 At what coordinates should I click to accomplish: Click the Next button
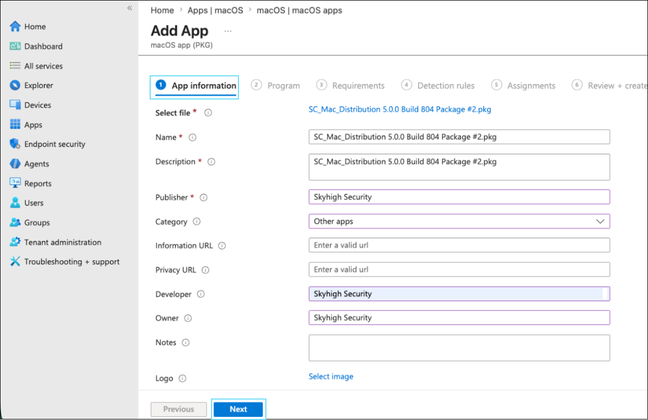tap(238, 409)
